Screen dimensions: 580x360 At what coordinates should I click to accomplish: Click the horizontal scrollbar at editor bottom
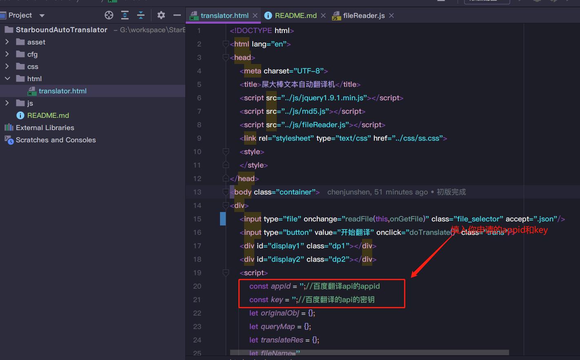[369, 352]
